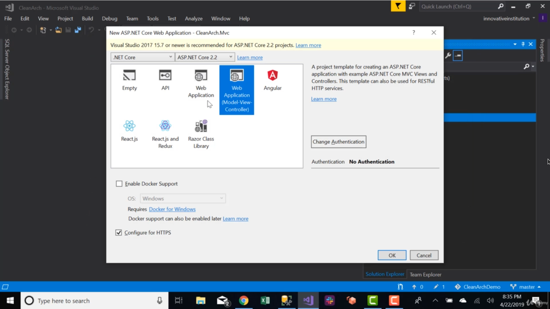Open the Mail app in taskbar
The width and height of the screenshot is (550, 309).
tap(222, 300)
